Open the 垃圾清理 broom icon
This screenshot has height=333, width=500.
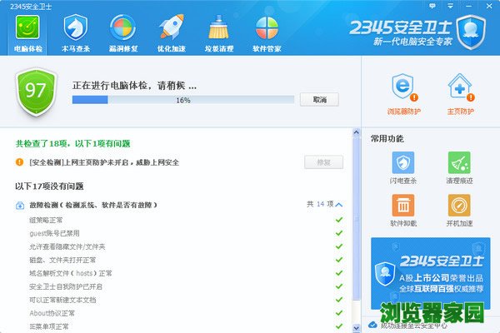[220, 32]
